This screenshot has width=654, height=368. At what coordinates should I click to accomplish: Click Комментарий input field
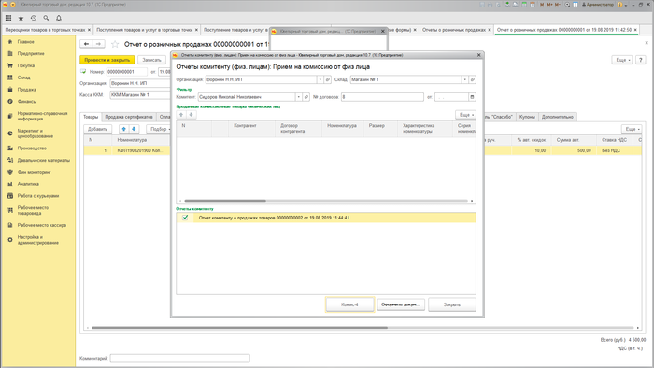(x=179, y=358)
